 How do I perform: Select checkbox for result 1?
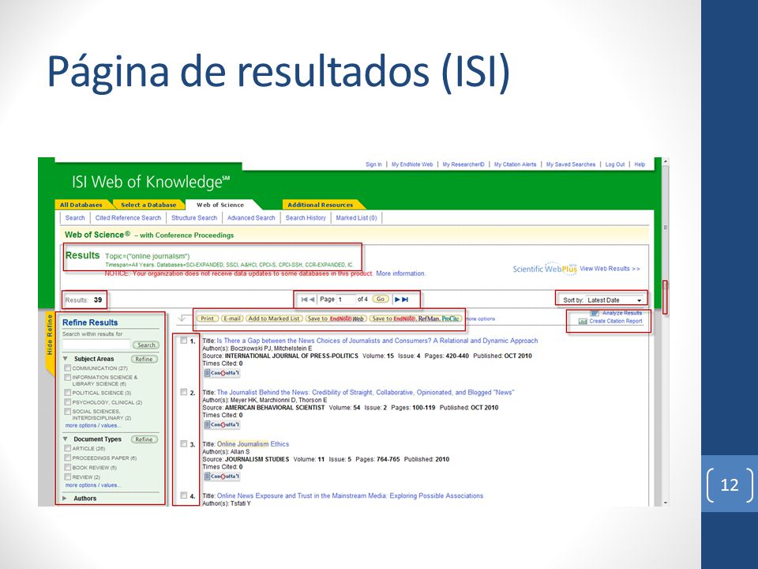coord(184,341)
